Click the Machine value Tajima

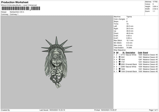pyautogui.click(x=129, y=17)
